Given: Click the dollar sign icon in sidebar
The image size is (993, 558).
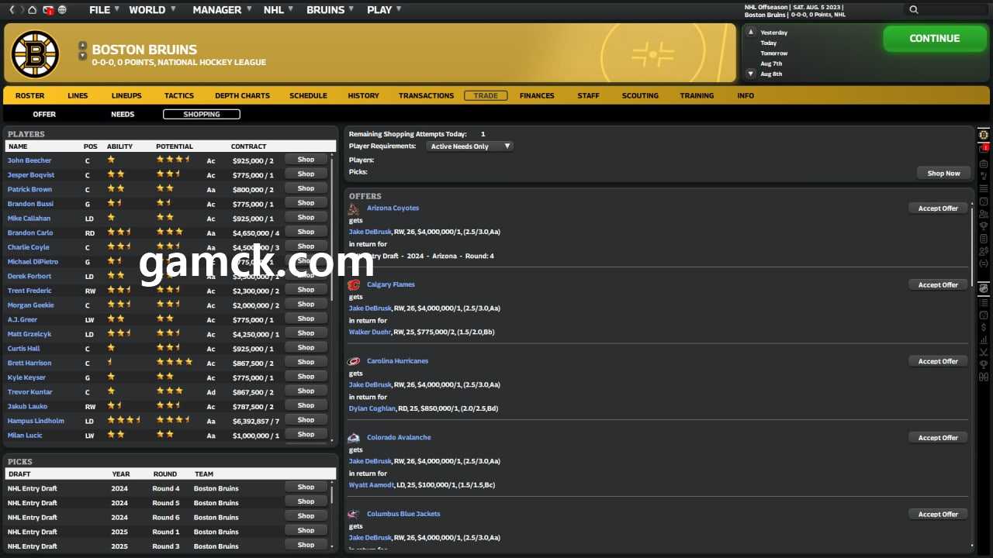Looking at the screenshot, I should click(x=983, y=327).
